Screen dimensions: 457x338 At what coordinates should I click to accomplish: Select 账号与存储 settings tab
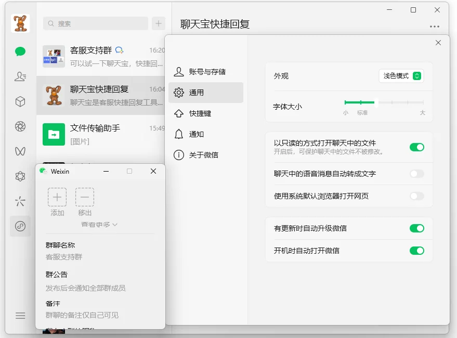coord(206,72)
